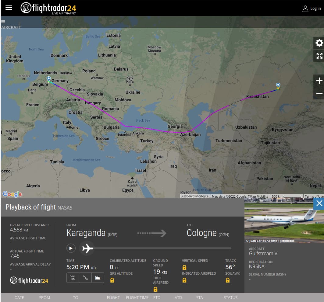Image resolution: width=324 pixels, height=302 pixels.
Task: Open Keyboard shortcuts on the map
Action: click(195, 196)
